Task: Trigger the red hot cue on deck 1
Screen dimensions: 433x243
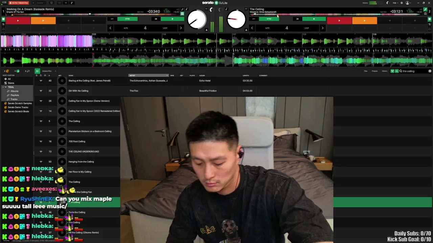Action: point(18,21)
